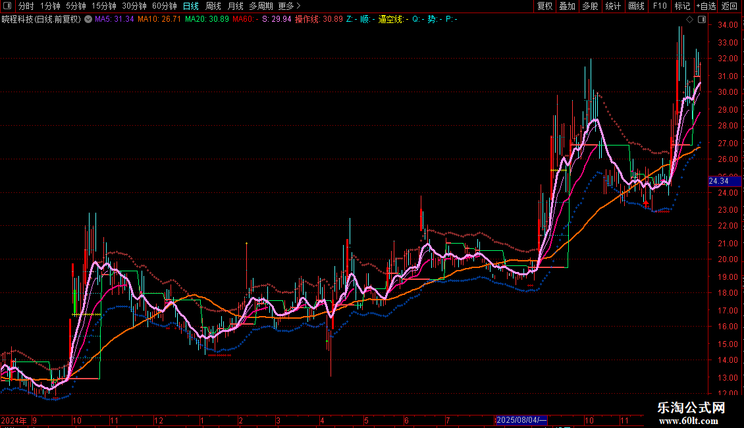The image size is (744, 428).
Task: Click the 复权 adjustment button
Action: tap(545, 6)
